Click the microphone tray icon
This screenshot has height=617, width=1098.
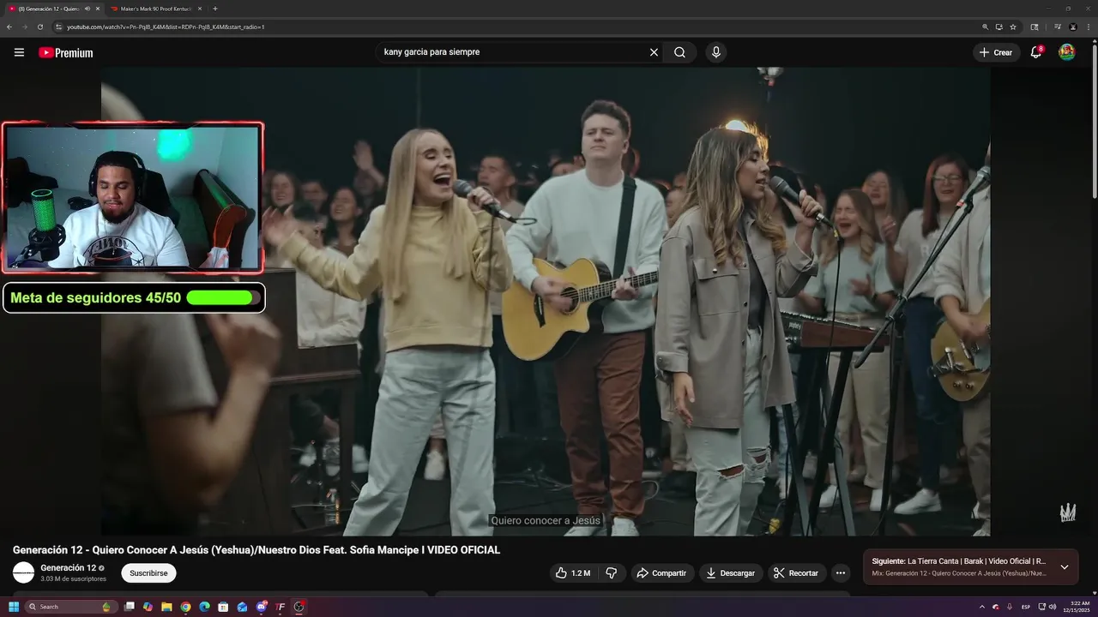pyautogui.click(x=1010, y=607)
